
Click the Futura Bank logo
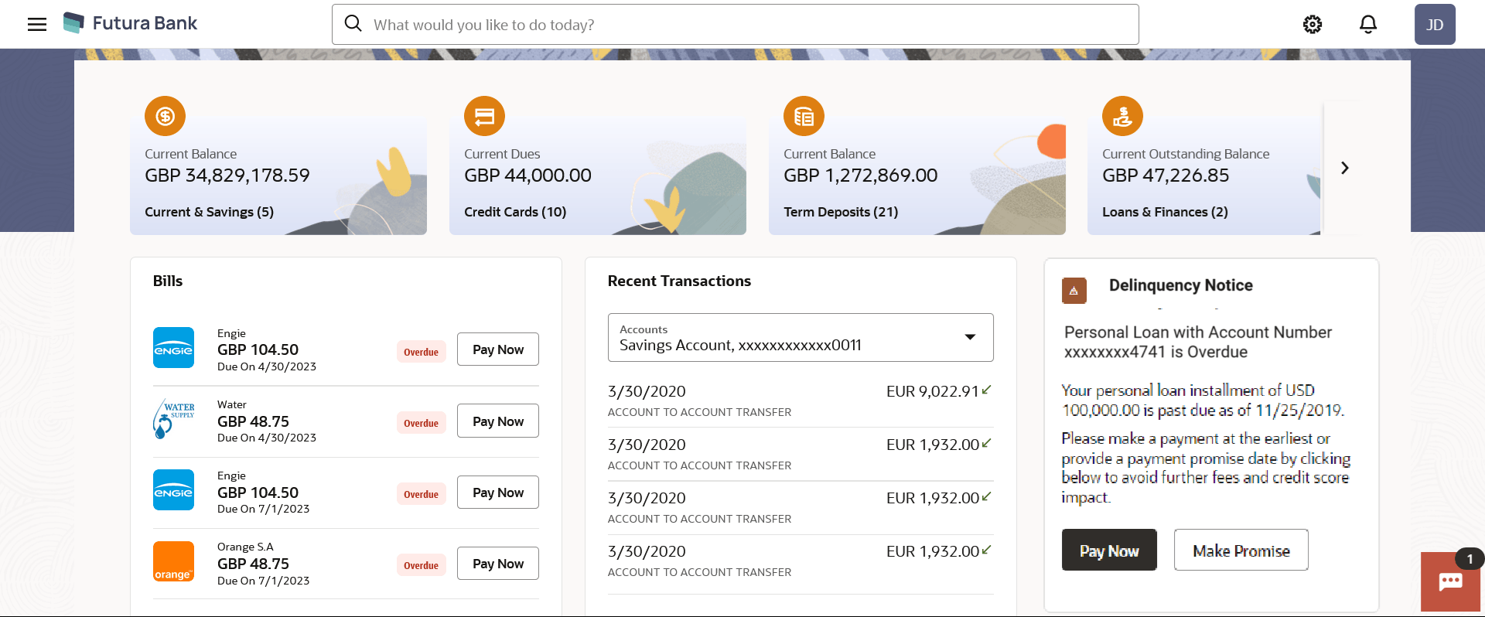click(130, 23)
